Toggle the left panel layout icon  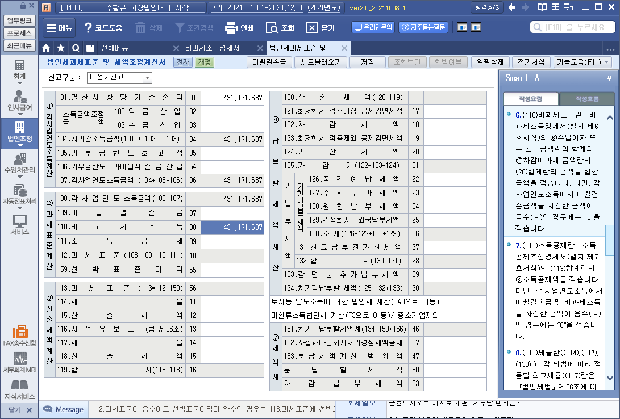pos(462,27)
